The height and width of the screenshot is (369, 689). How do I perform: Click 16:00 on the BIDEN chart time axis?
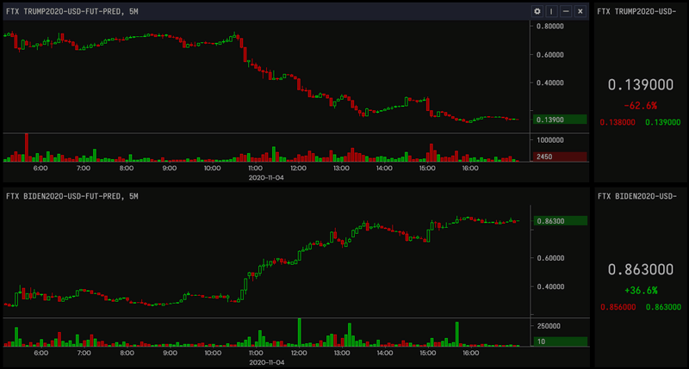[x=470, y=354]
